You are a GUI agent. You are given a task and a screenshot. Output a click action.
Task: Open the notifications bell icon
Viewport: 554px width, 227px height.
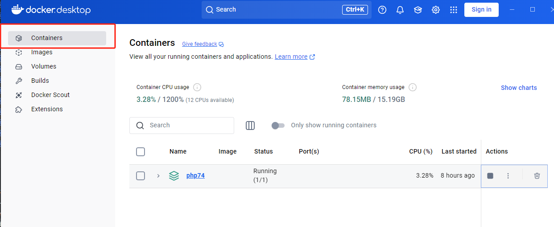pyautogui.click(x=400, y=10)
